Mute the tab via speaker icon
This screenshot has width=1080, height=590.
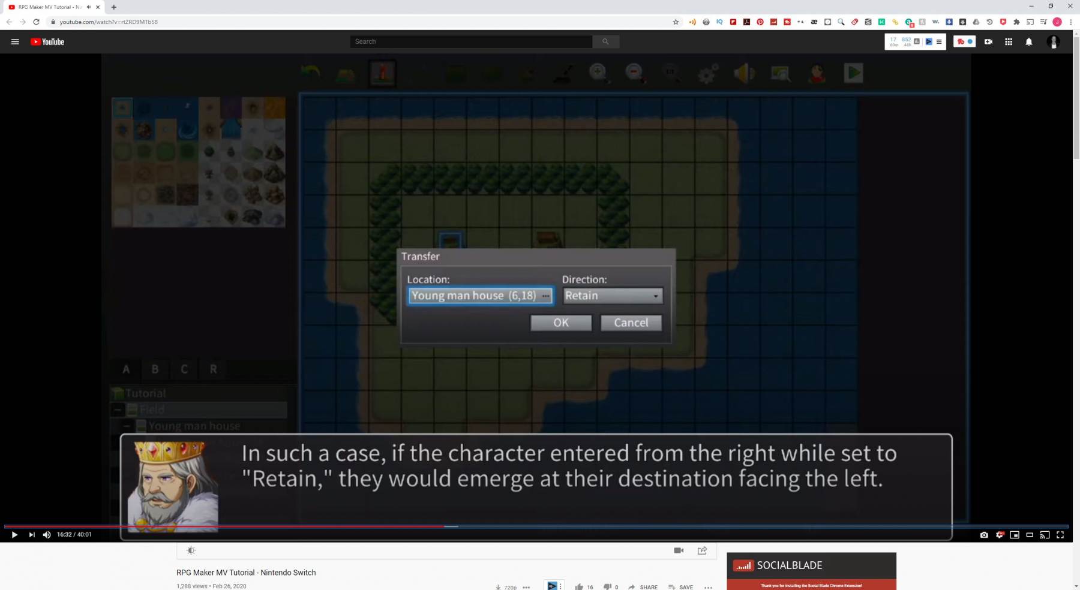pyautogui.click(x=89, y=7)
